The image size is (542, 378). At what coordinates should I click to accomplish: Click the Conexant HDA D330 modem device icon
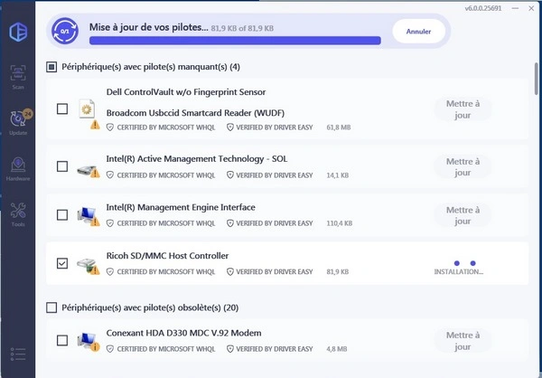coord(88,341)
